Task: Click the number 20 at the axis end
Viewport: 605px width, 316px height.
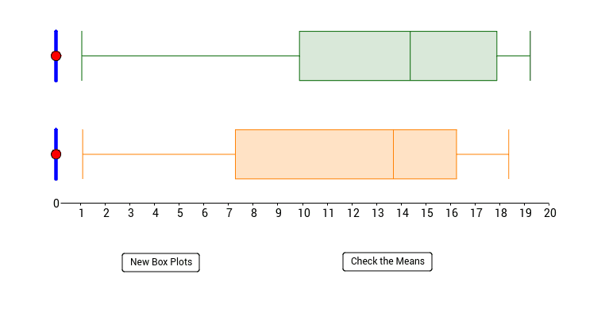Action: (550, 213)
